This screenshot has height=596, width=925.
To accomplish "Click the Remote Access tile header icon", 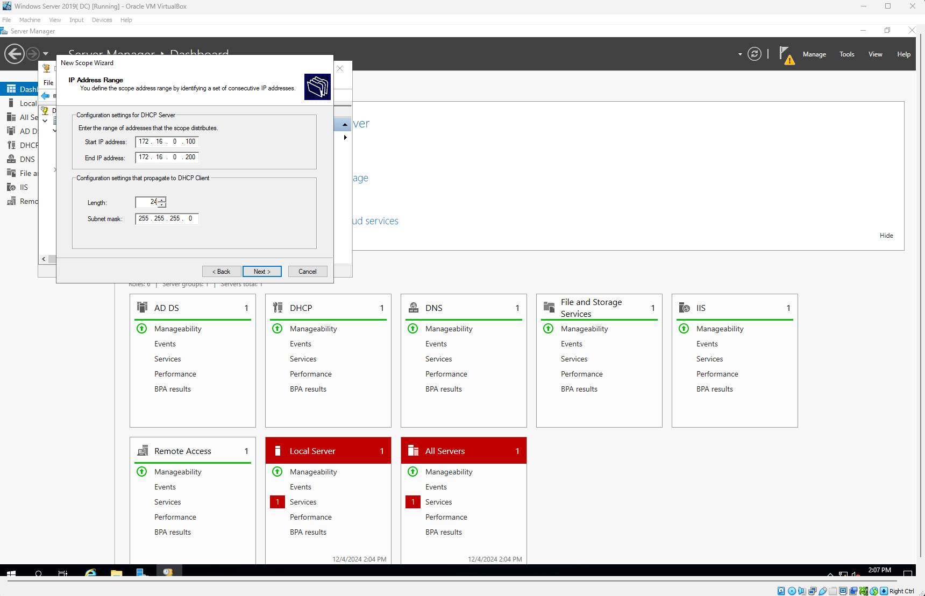I will (x=142, y=450).
